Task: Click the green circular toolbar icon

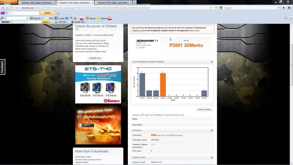Action: (71, 18)
